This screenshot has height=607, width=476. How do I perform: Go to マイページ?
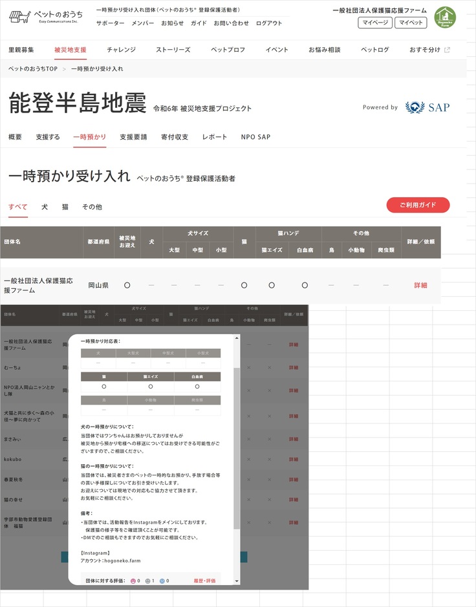pos(375,23)
